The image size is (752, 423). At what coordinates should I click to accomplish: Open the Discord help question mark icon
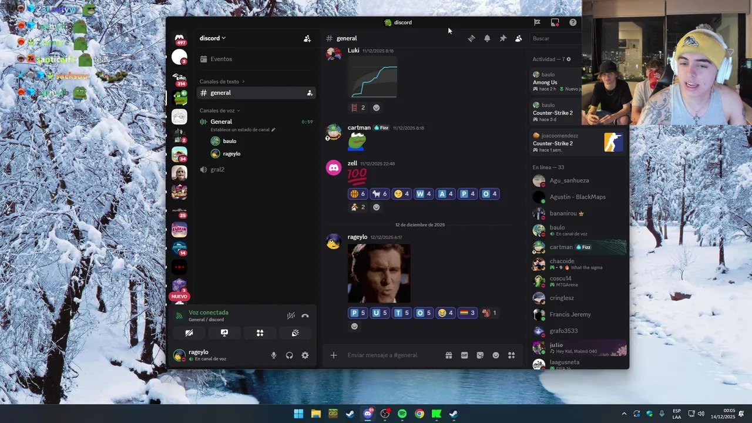573,22
